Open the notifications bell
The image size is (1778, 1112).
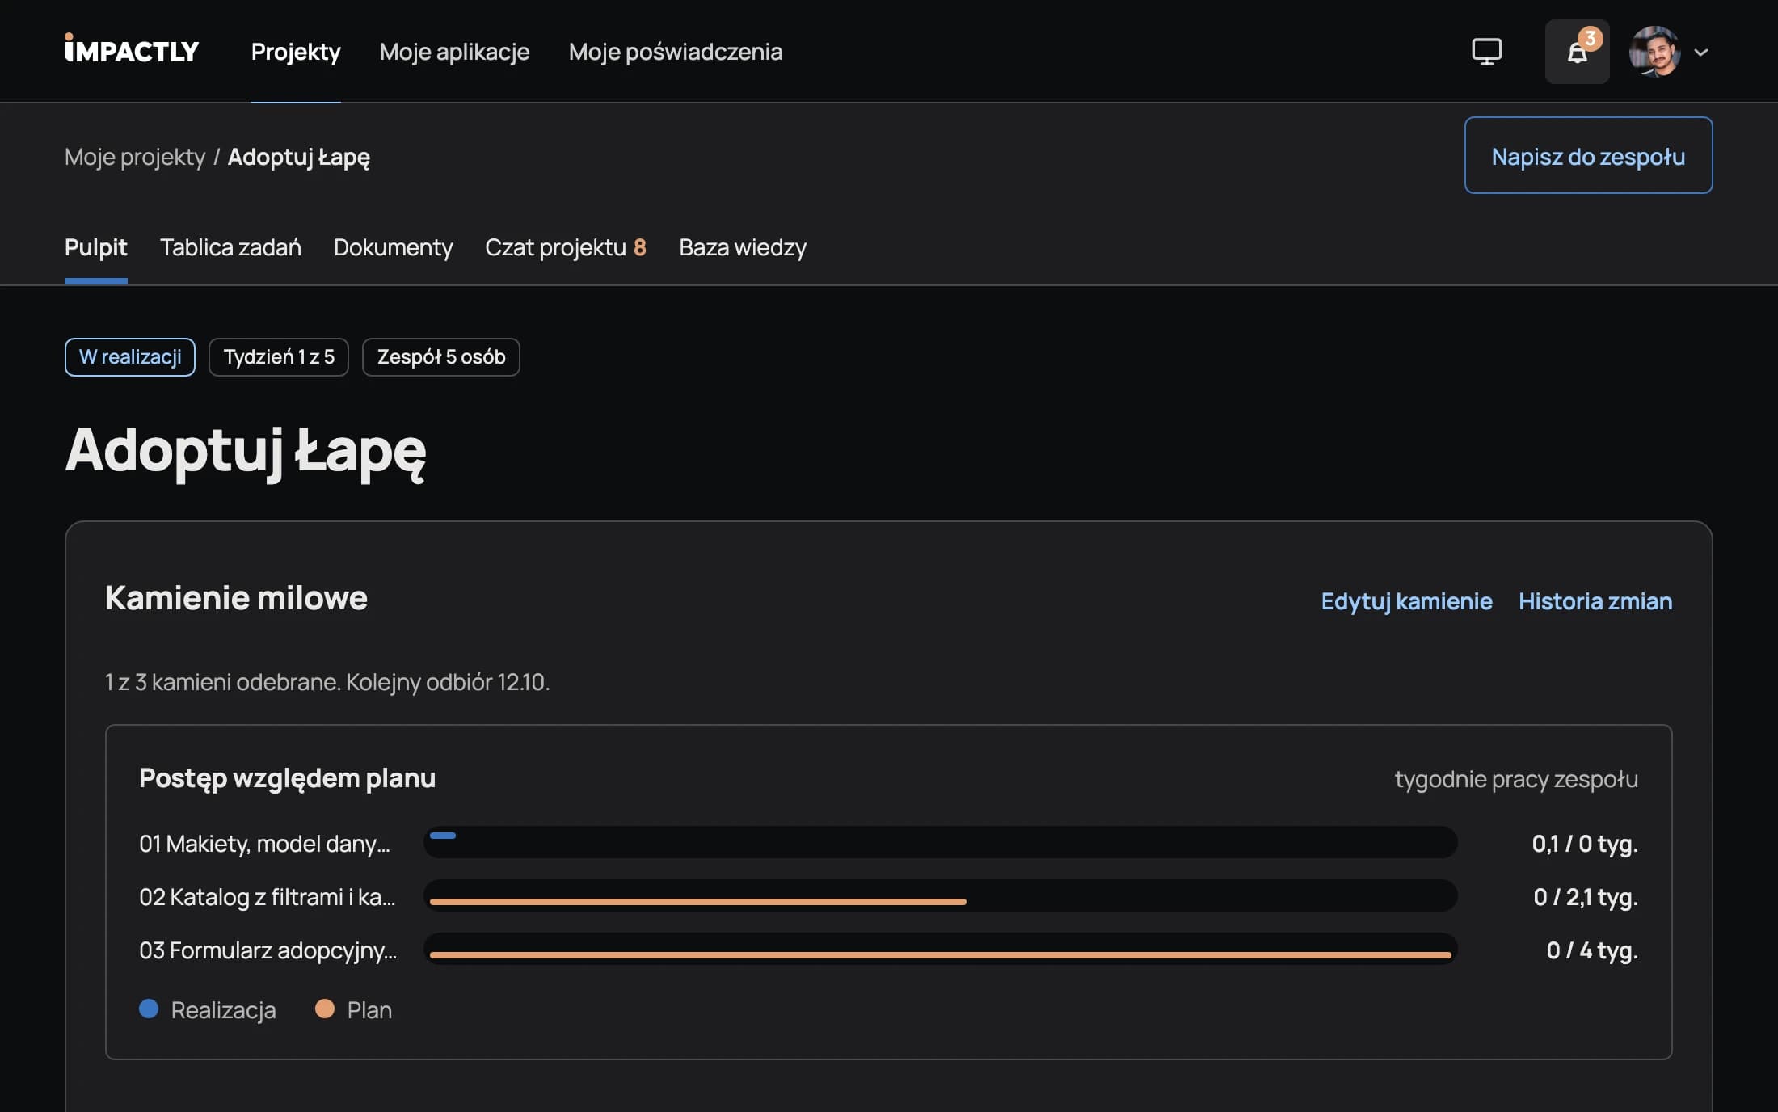pos(1577,52)
